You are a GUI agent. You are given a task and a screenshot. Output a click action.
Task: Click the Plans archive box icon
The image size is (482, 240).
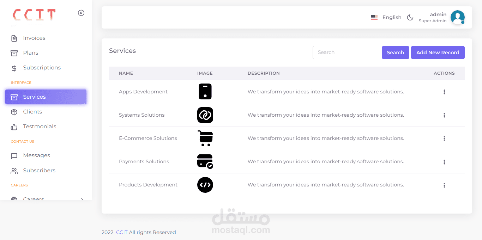[x=14, y=53]
